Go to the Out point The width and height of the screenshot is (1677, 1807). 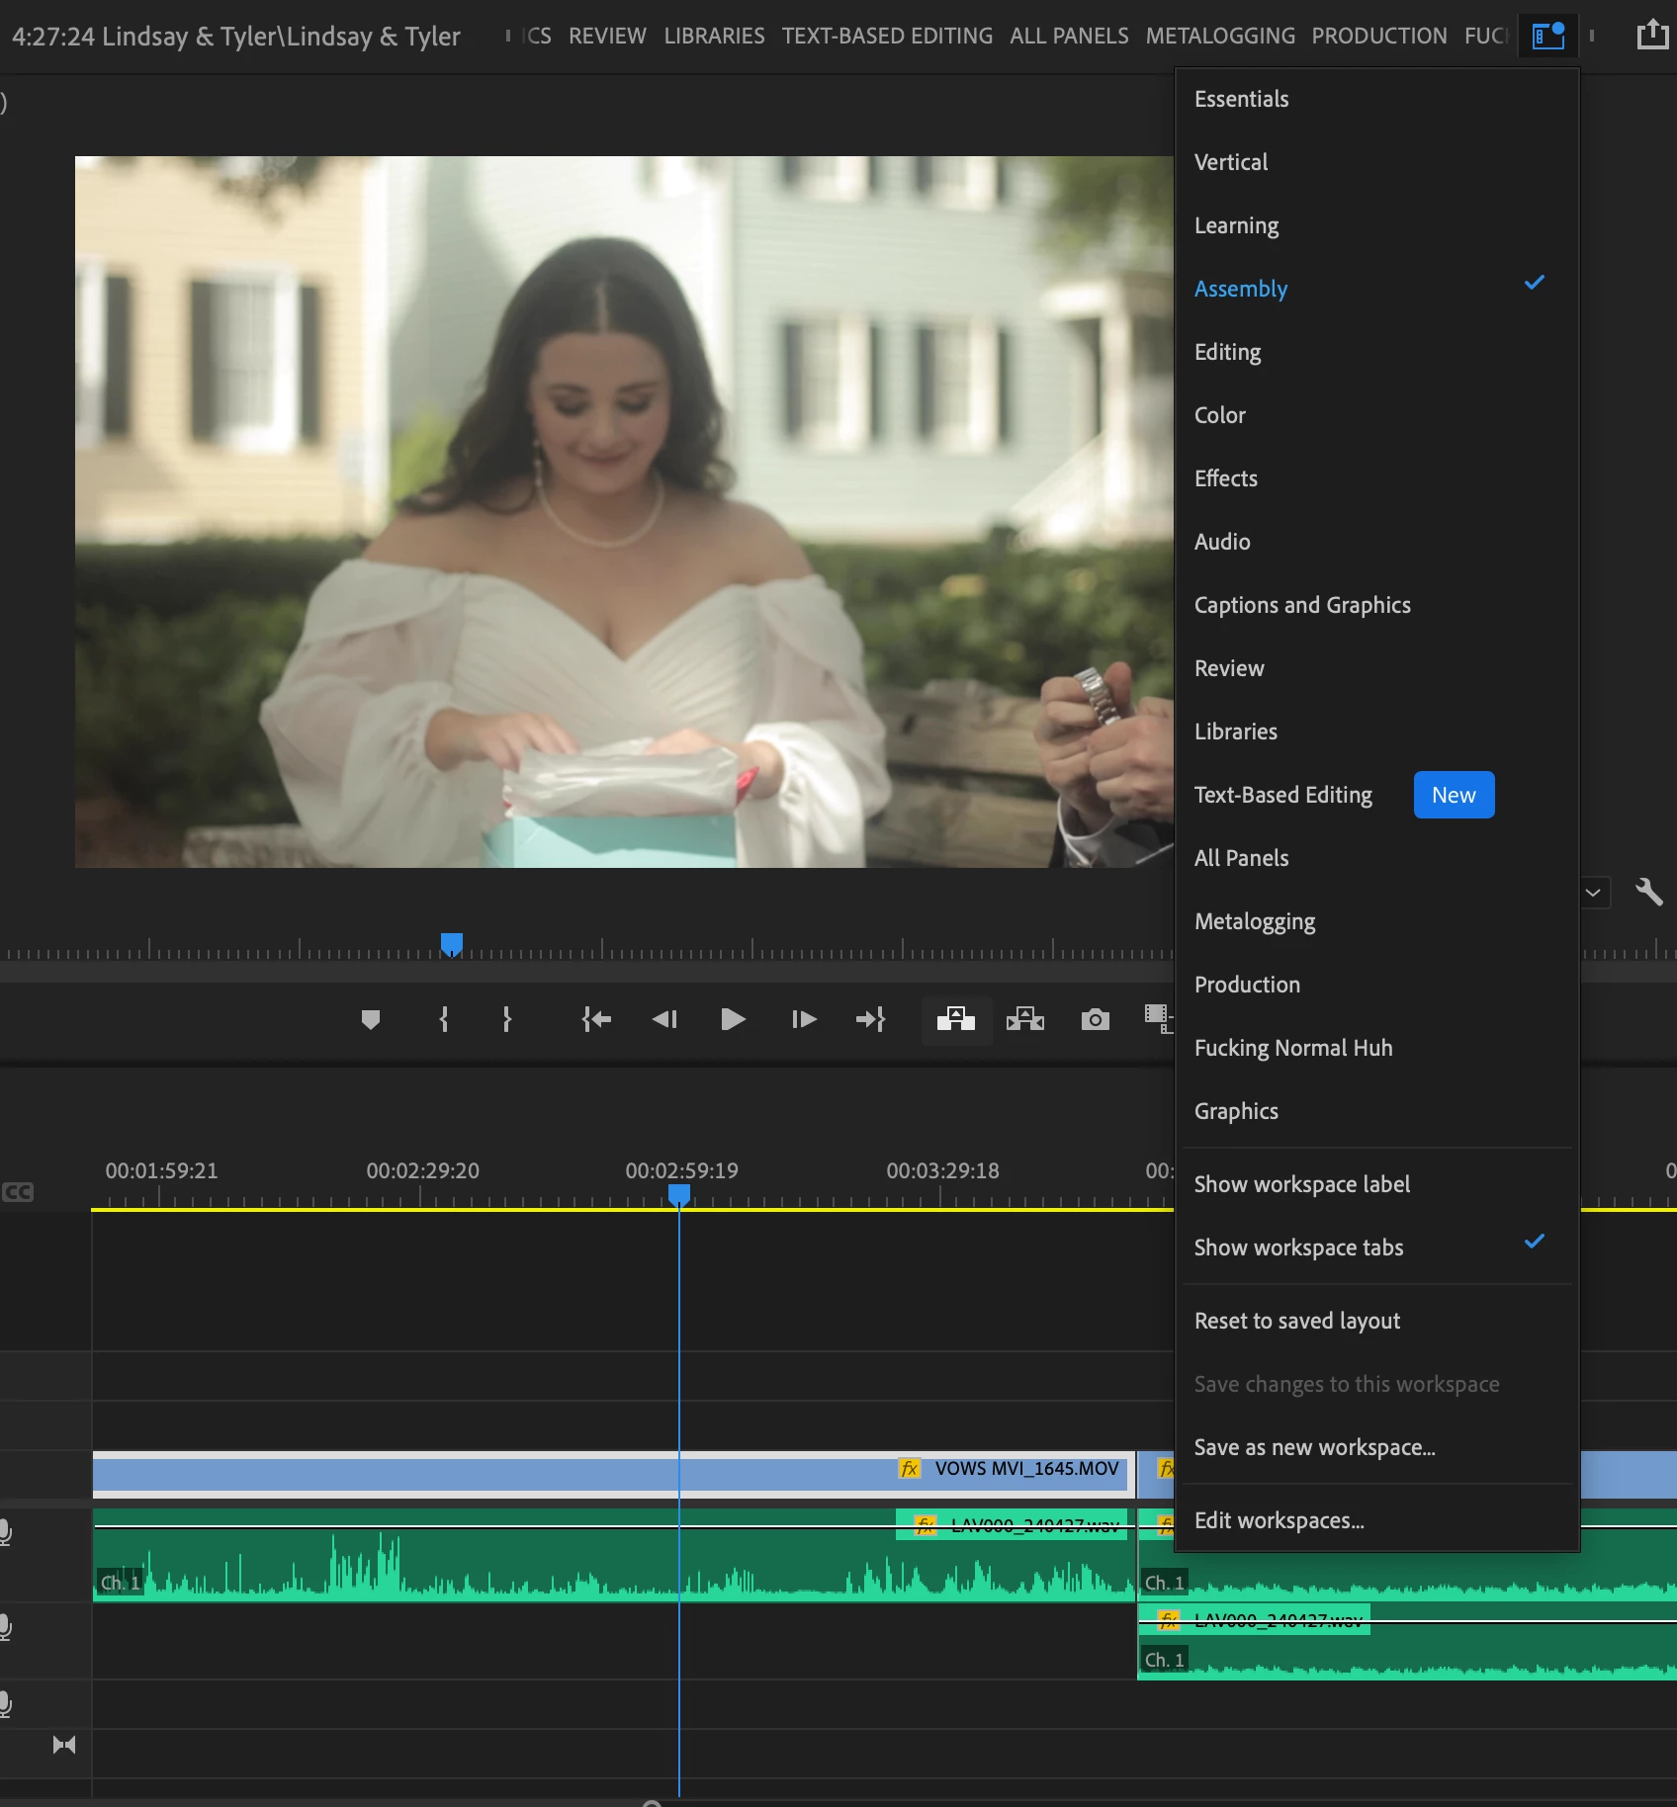pyautogui.click(x=871, y=1019)
